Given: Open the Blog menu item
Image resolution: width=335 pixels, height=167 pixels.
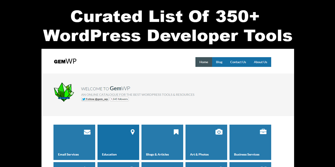Looking at the screenshot, I should 219,62.
